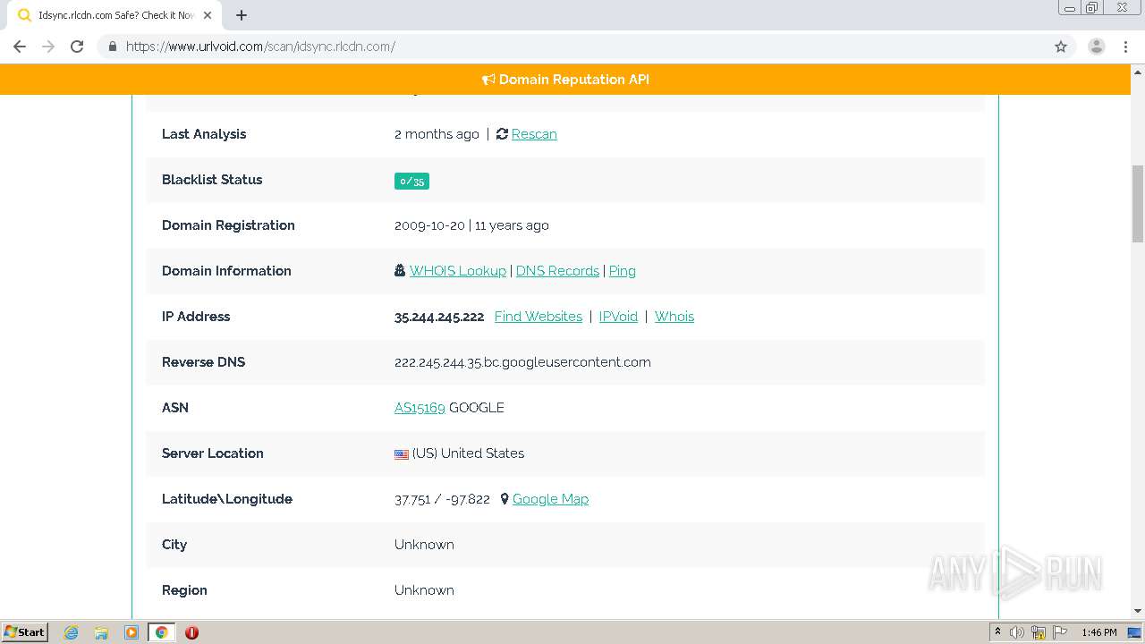Open the WHOIS Lookup link
The height and width of the screenshot is (644, 1145).
tap(458, 271)
